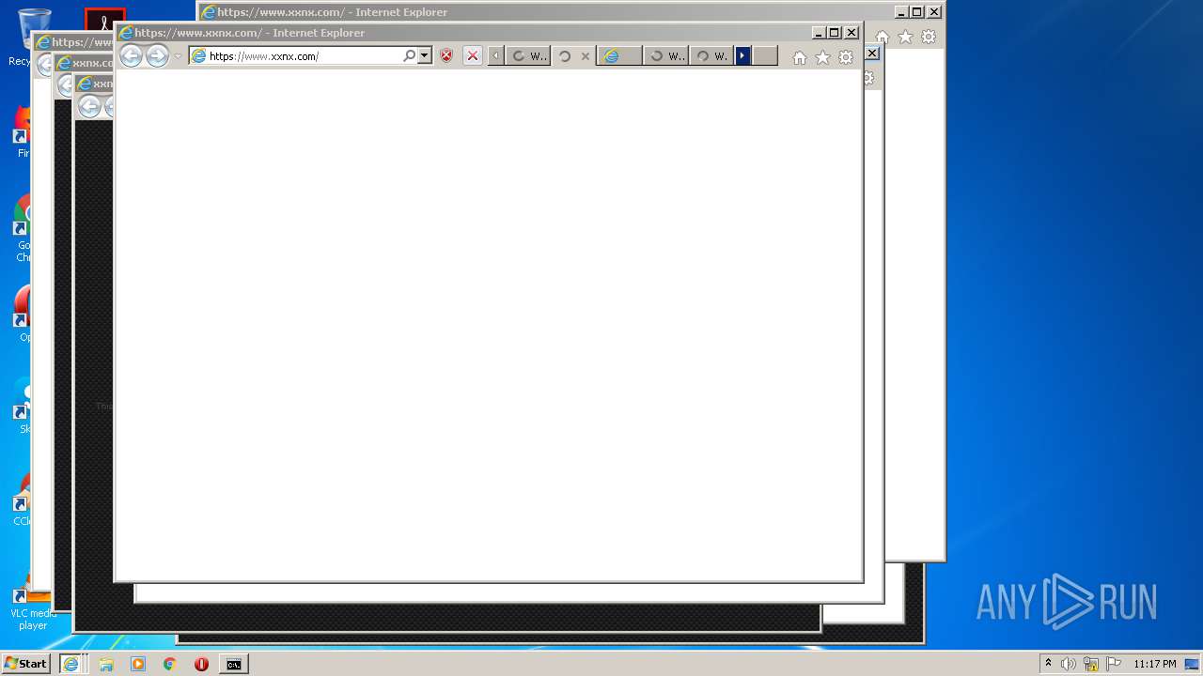Go to Home page in front IE window

(800, 57)
